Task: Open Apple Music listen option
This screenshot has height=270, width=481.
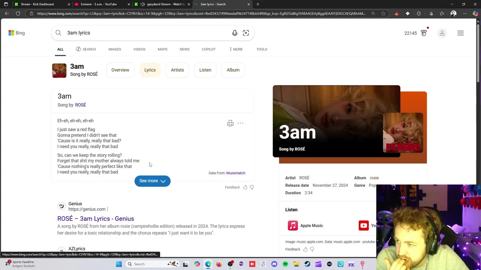Action: coord(305,226)
